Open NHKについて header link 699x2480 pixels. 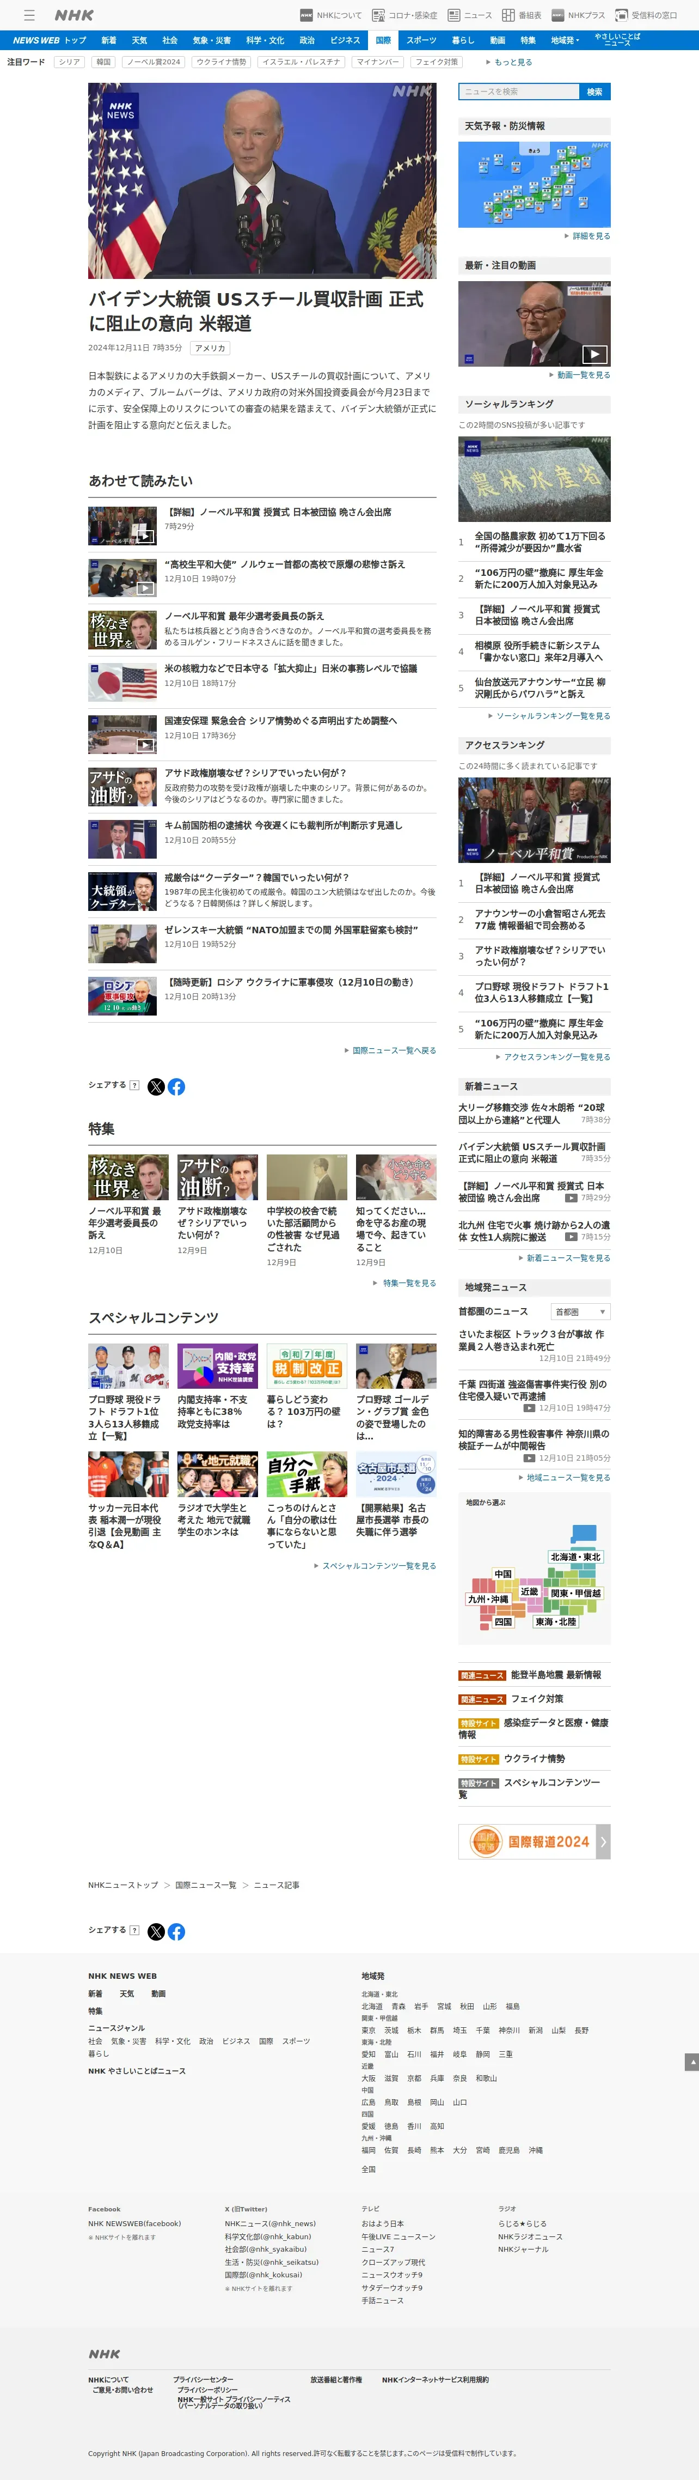[x=331, y=15]
